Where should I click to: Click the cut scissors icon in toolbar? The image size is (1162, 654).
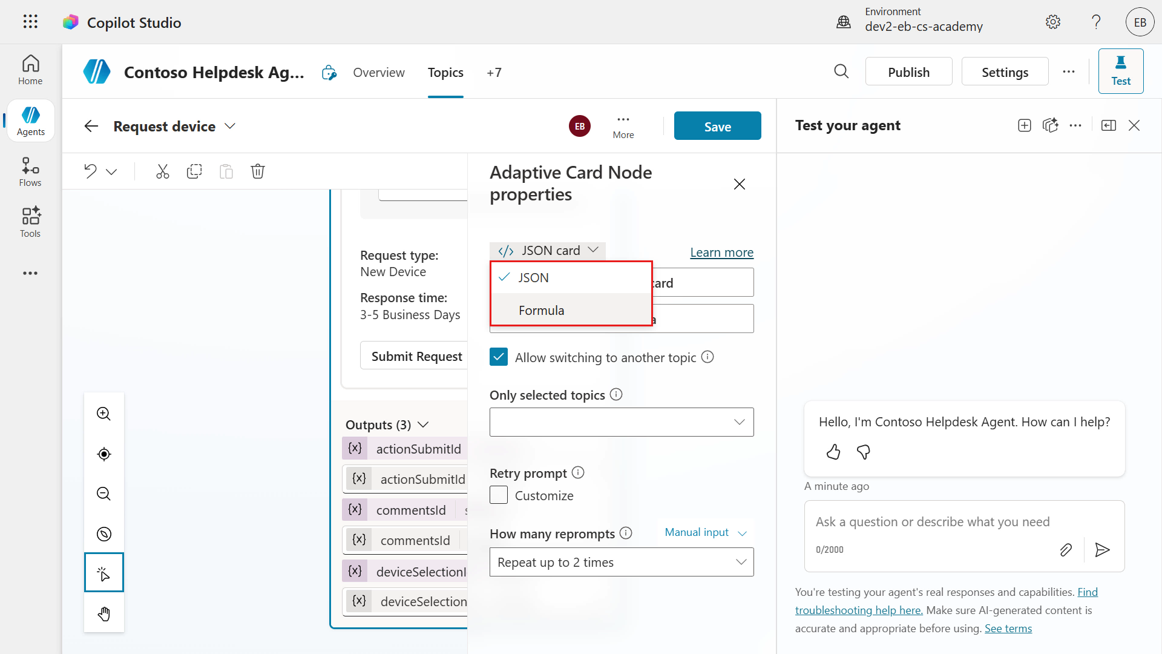162,171
